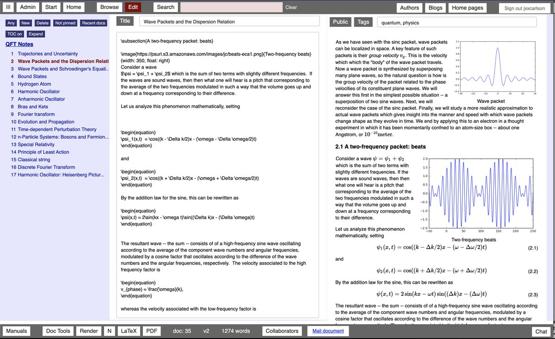Image resolution: width=555 pixels, height=339 pixels.
Task: Open the Fourier transform section
Action: pyautogui.click(x=36, y=114)
